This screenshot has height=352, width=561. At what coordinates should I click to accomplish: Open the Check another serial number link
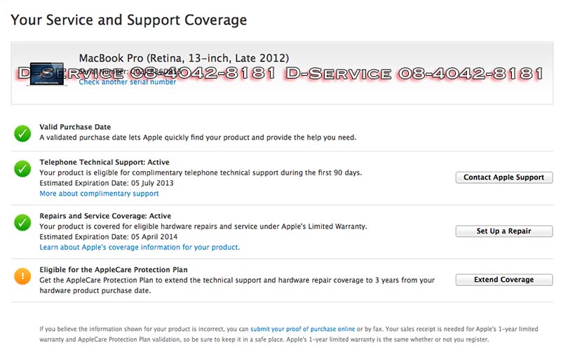[x=128, y=82]
